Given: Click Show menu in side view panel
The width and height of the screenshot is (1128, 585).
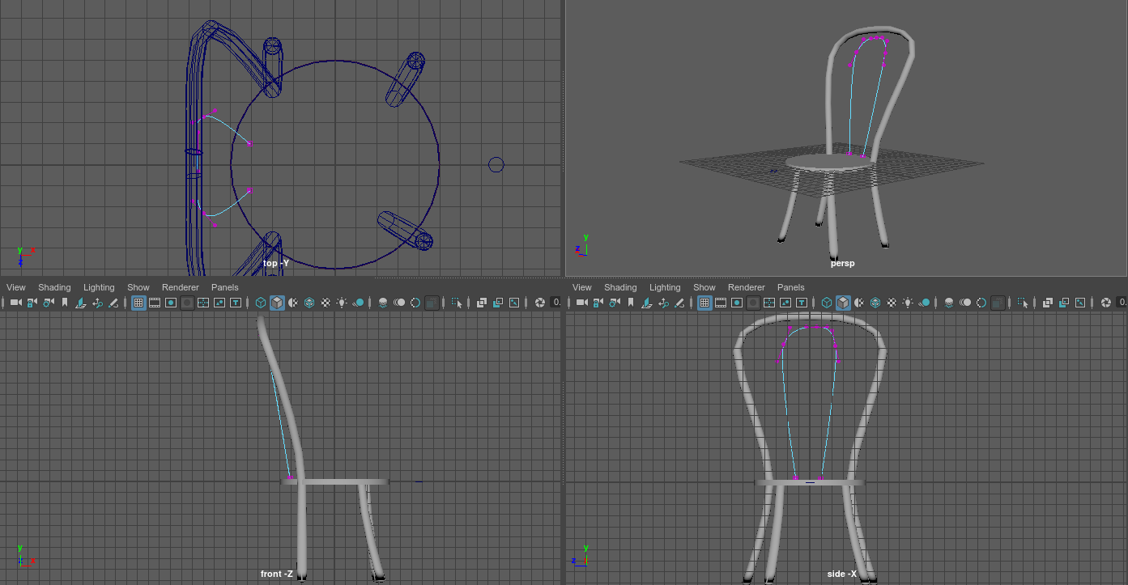Looking at the screenshot, I should click(704, 287).
